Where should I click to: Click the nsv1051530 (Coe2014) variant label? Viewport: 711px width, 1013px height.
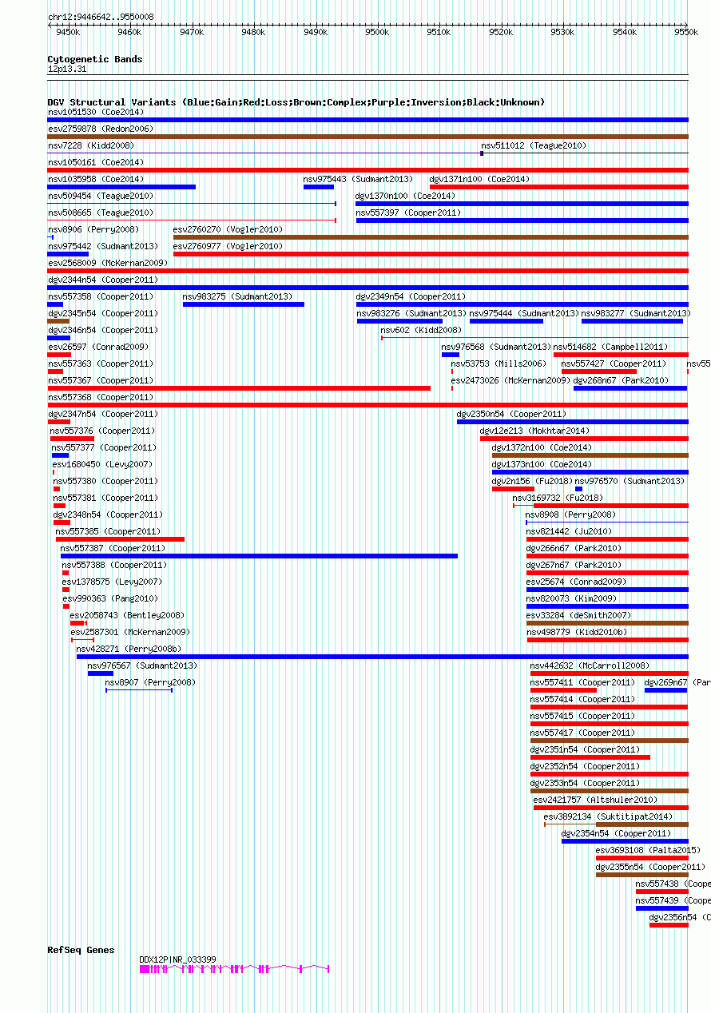click(96, 112)
